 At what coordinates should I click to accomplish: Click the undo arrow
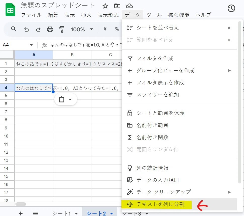pyautogui.click(x=26, y=29)
